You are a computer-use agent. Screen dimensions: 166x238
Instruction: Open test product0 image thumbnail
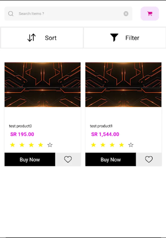43,85
